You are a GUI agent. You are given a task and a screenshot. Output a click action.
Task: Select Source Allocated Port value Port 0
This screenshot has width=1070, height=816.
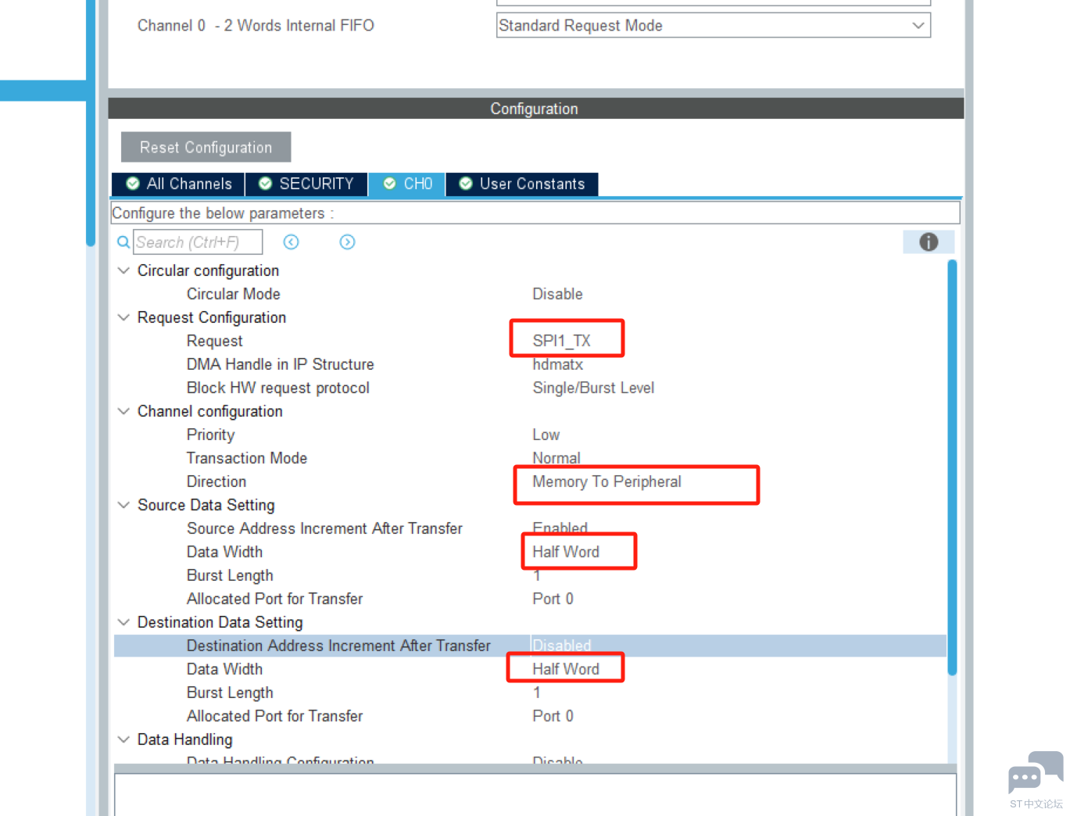[x=553, y=599]
